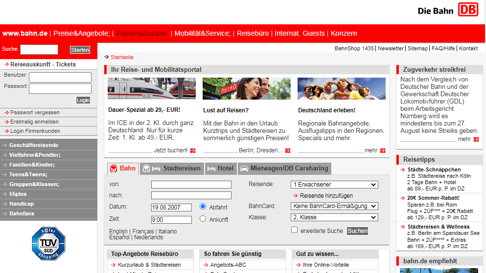Screen dimensions: 486x273
Task: Open the Reisebüro menu item
Action: click(253, 34)
